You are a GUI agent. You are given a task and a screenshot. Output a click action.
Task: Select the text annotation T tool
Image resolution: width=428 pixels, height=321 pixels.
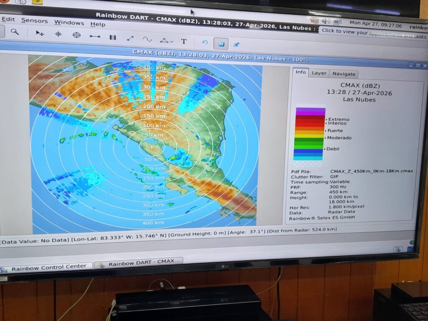pyautogui.click(x=183, y=41)
